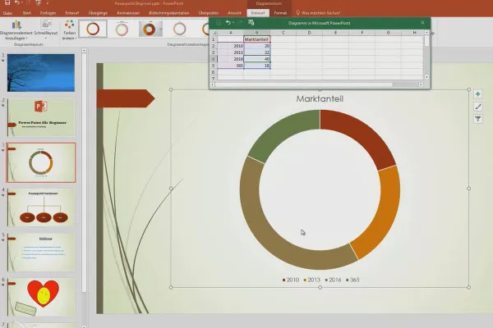Click the Chart Styles brush button
Screen dimensions: 493x328
click(478, 107)
